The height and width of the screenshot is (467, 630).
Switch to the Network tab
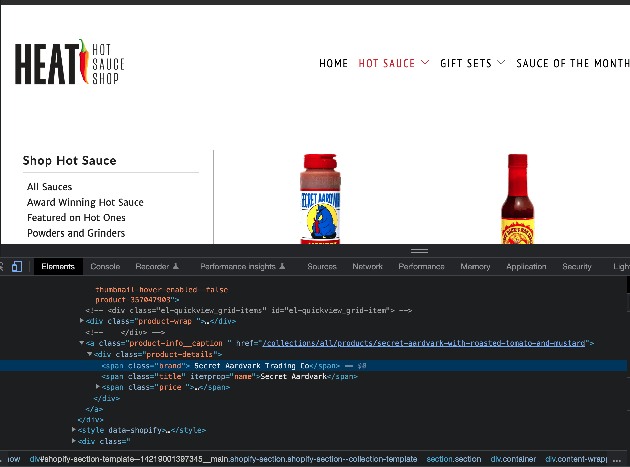368,266
